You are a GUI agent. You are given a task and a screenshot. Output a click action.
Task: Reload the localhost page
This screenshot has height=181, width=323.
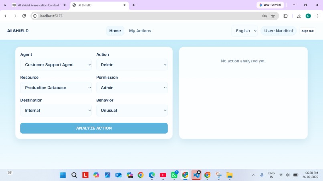[24, 16]
